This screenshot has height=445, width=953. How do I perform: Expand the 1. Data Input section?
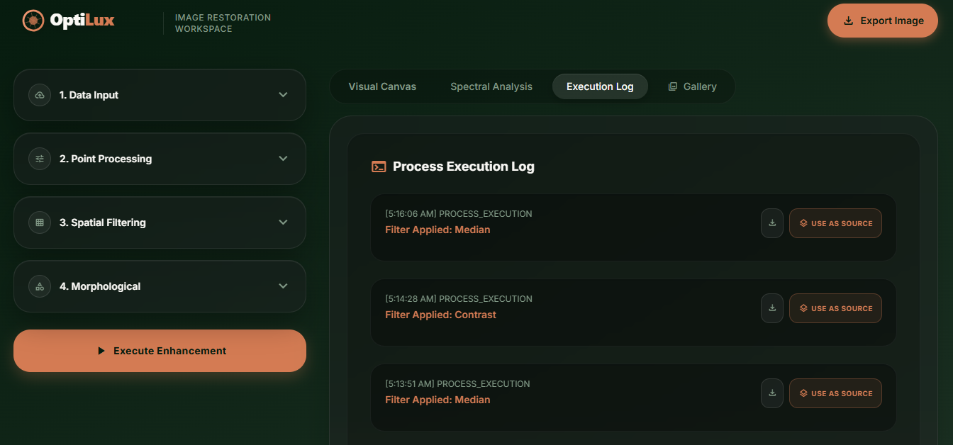160,95
